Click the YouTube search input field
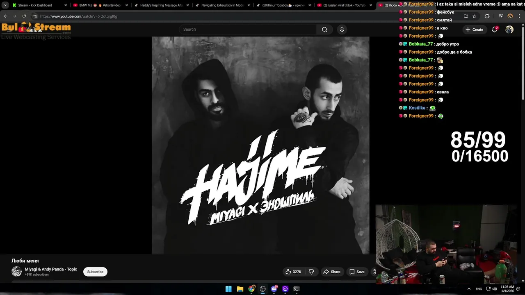Viewport: 525px width, 295px height. point(248,29)
